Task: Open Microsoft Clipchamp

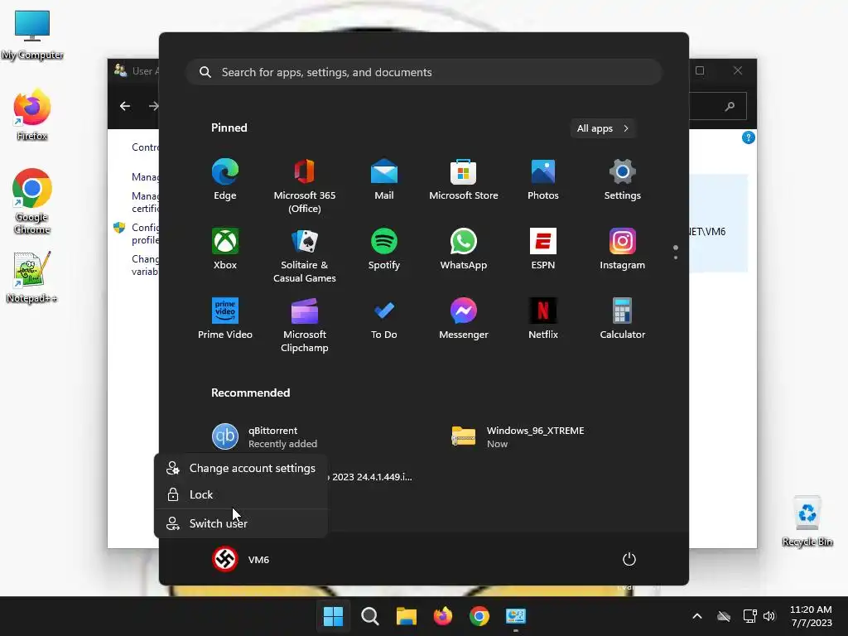Action: pyautogui.click(x=305, y=325)
